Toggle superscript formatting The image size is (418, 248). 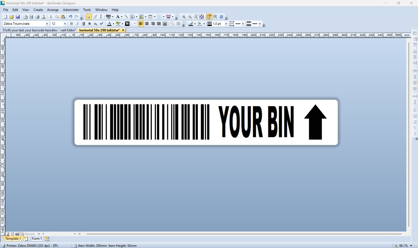[x=102, y=24]
